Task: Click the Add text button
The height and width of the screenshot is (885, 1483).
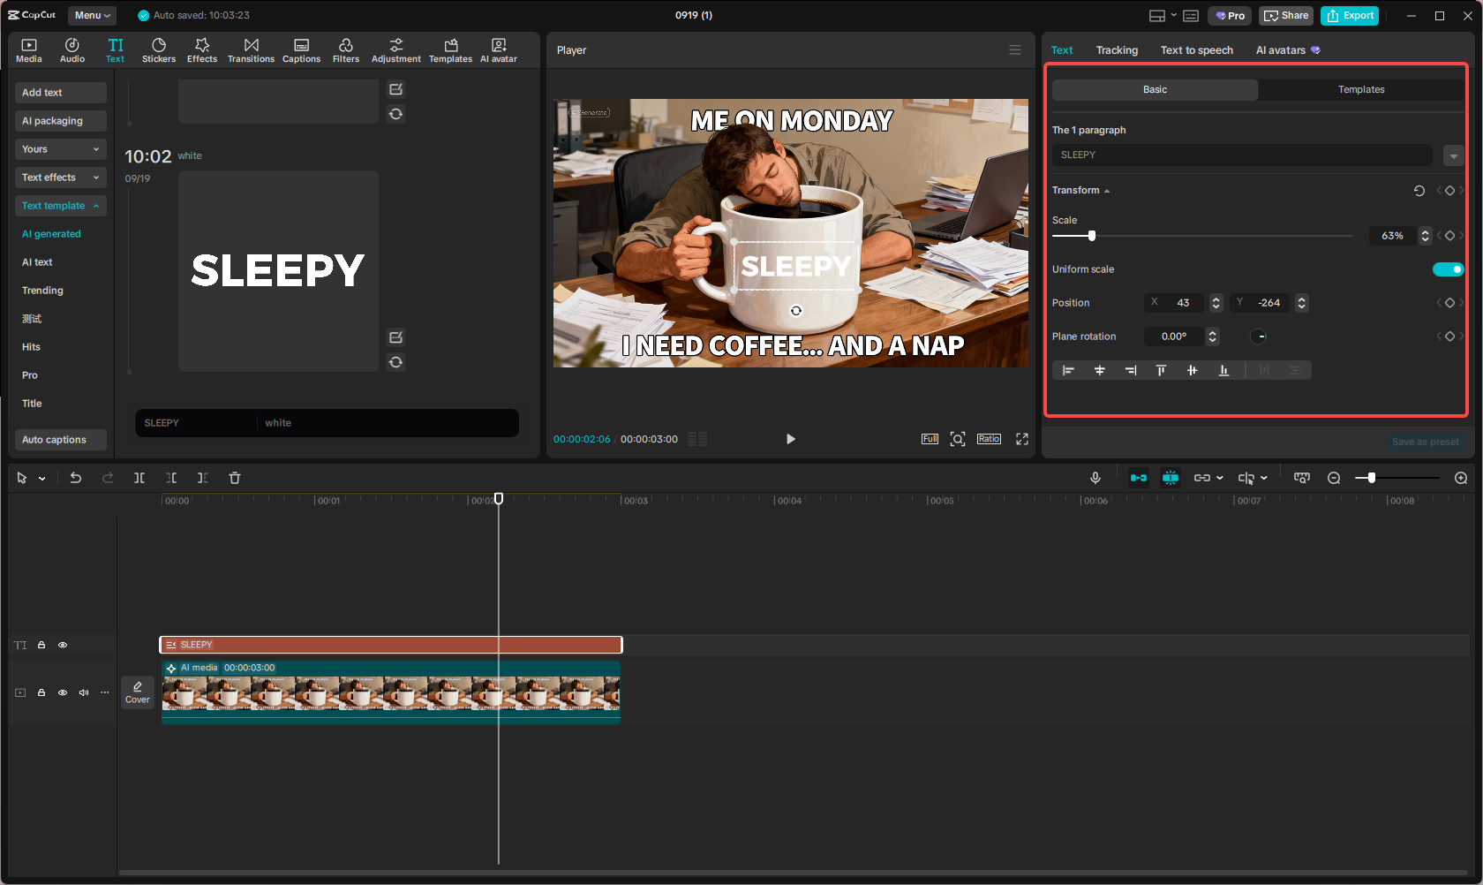Action: [60, 92]
